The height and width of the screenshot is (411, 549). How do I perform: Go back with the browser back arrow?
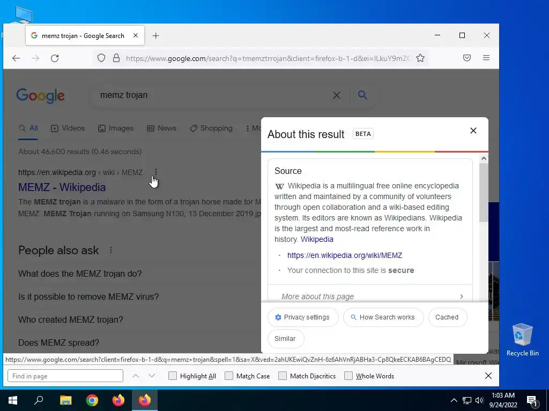[x=16, y=58]
